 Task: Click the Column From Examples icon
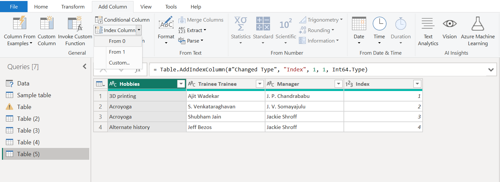tap(20, 24)
